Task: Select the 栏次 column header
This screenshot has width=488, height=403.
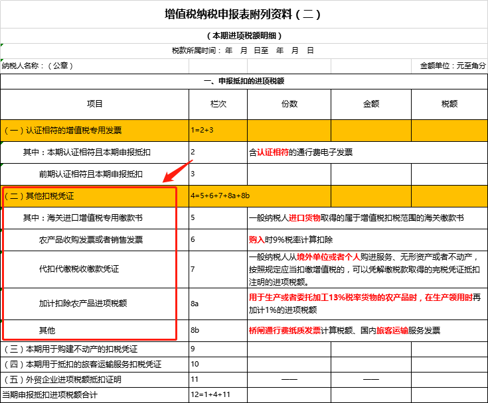Action: click(x=218, y=104)
